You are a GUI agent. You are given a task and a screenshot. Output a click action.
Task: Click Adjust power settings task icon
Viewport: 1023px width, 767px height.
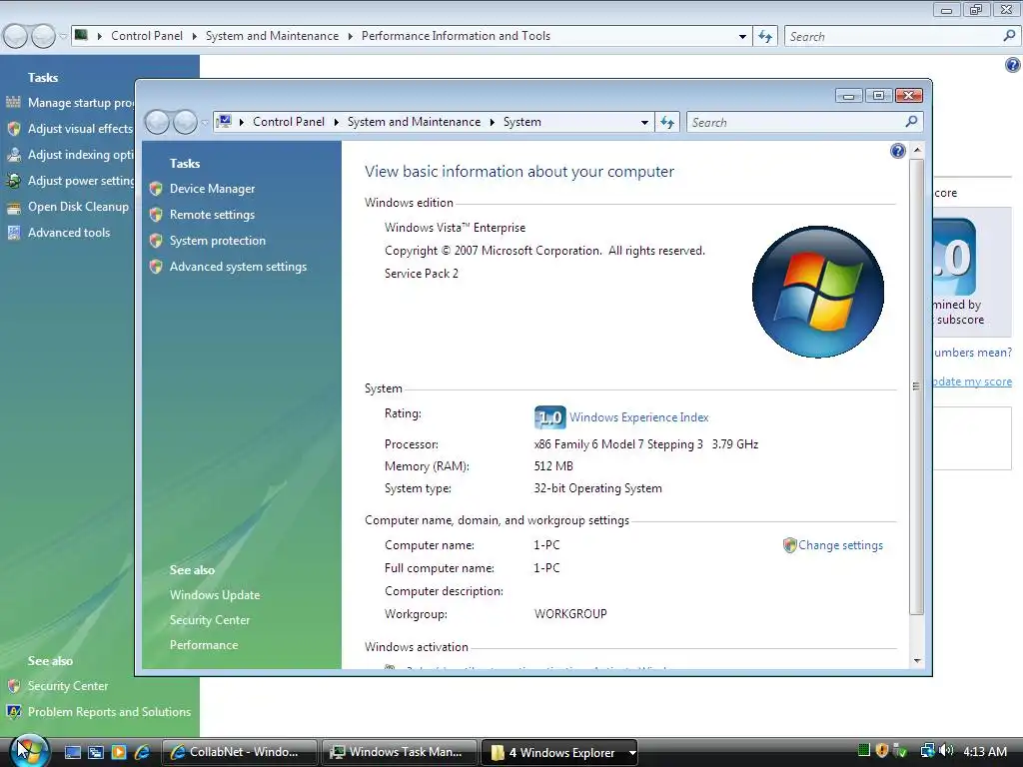14,181
